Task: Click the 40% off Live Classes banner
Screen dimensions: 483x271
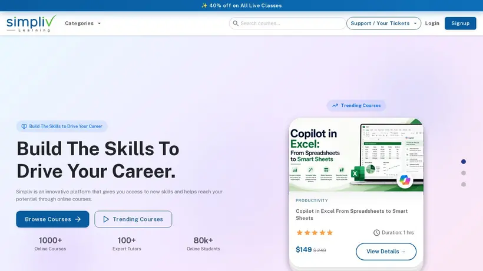Action: [x=241, y=5]
